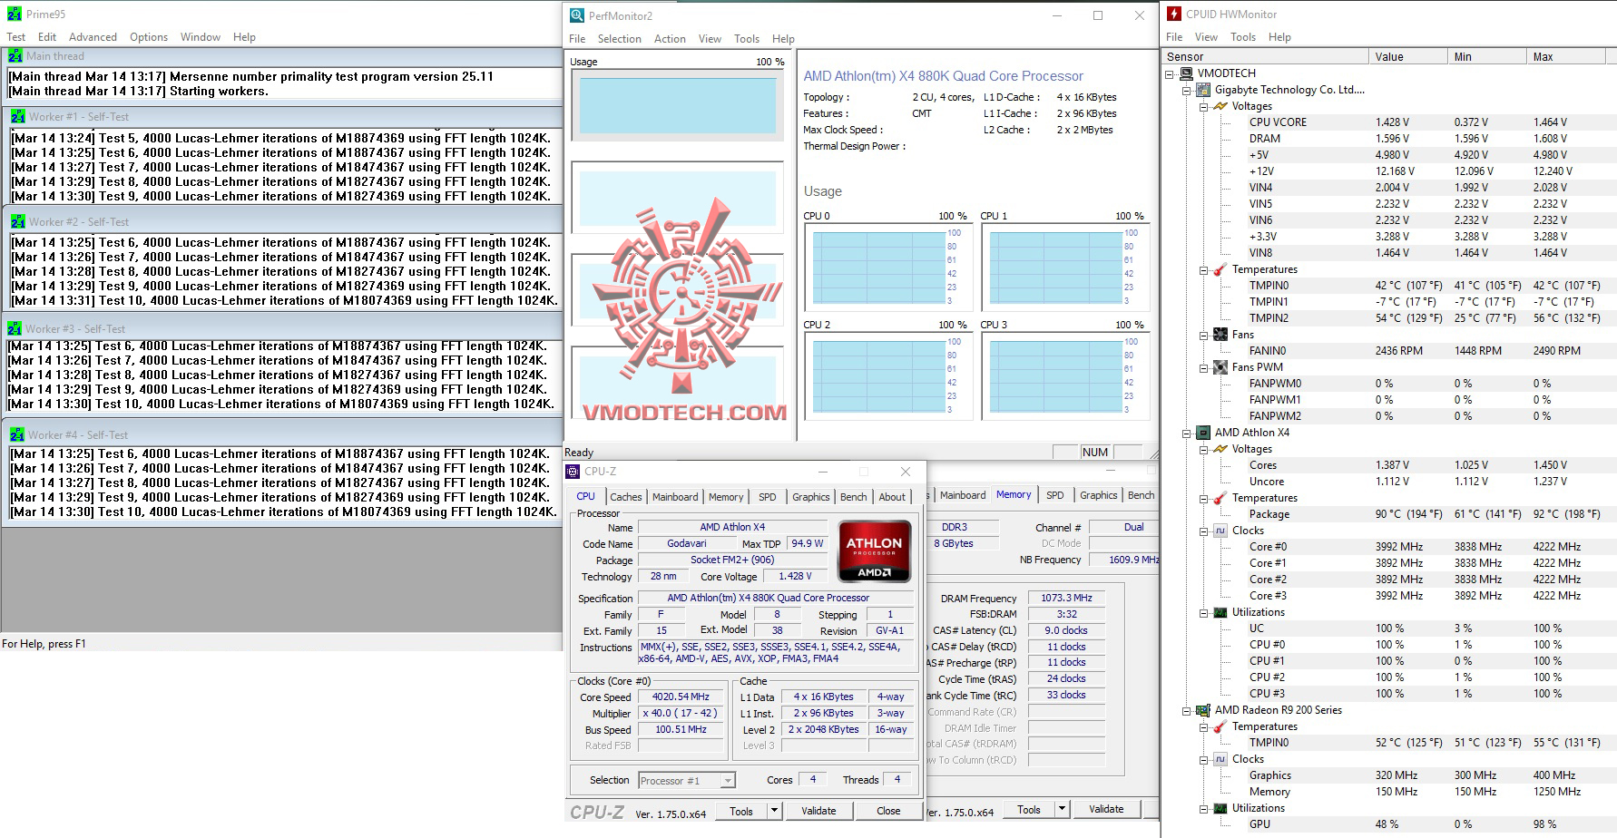The height and width of the screenshot is (838, 1617).
Task: Collapse the Gigabyte Voltages branch
Action: (1204, 106)
